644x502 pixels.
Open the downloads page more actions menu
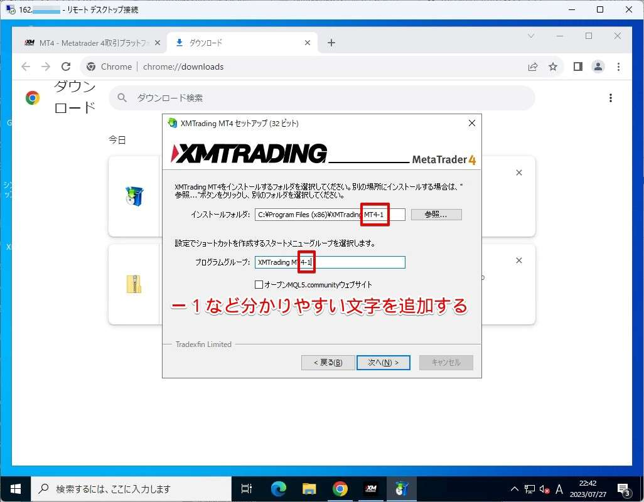pos(611,98)
